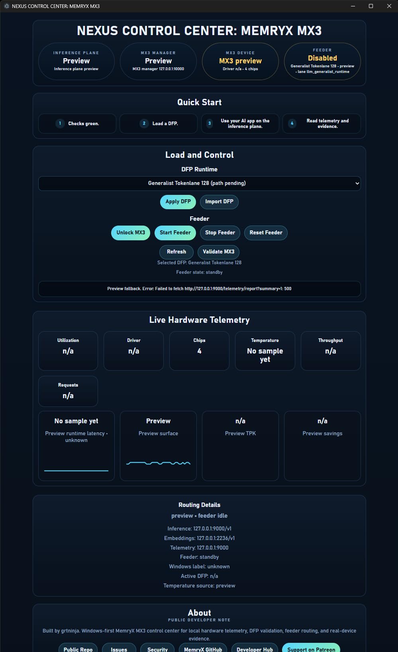
Task: Click the step 4 number badge
Action: [292, 124]
